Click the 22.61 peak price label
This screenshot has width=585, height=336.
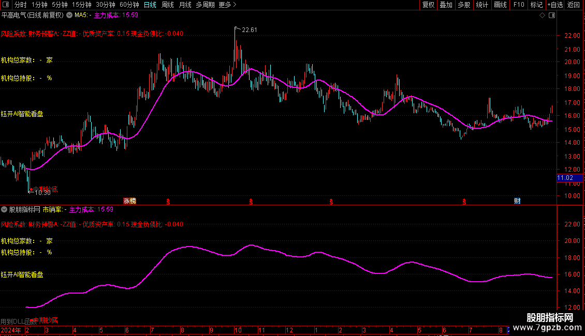249,30
